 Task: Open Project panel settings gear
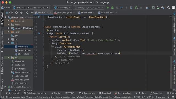pos(27,13)
